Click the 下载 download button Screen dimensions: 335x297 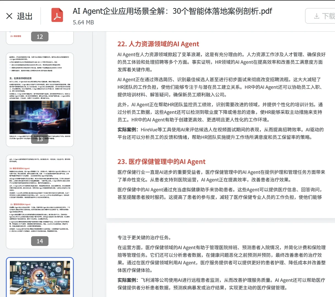click(321, 16)
